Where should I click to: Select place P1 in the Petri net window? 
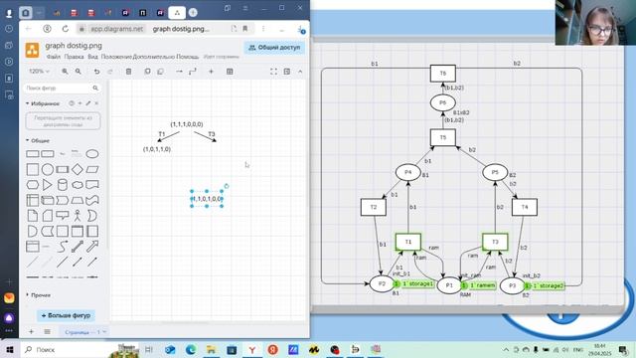tap(449, 285)
